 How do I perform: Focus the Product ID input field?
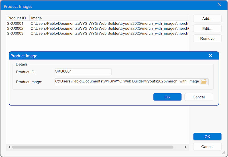coord(83,72)
